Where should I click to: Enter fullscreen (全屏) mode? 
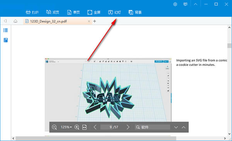tap(94, 12)
